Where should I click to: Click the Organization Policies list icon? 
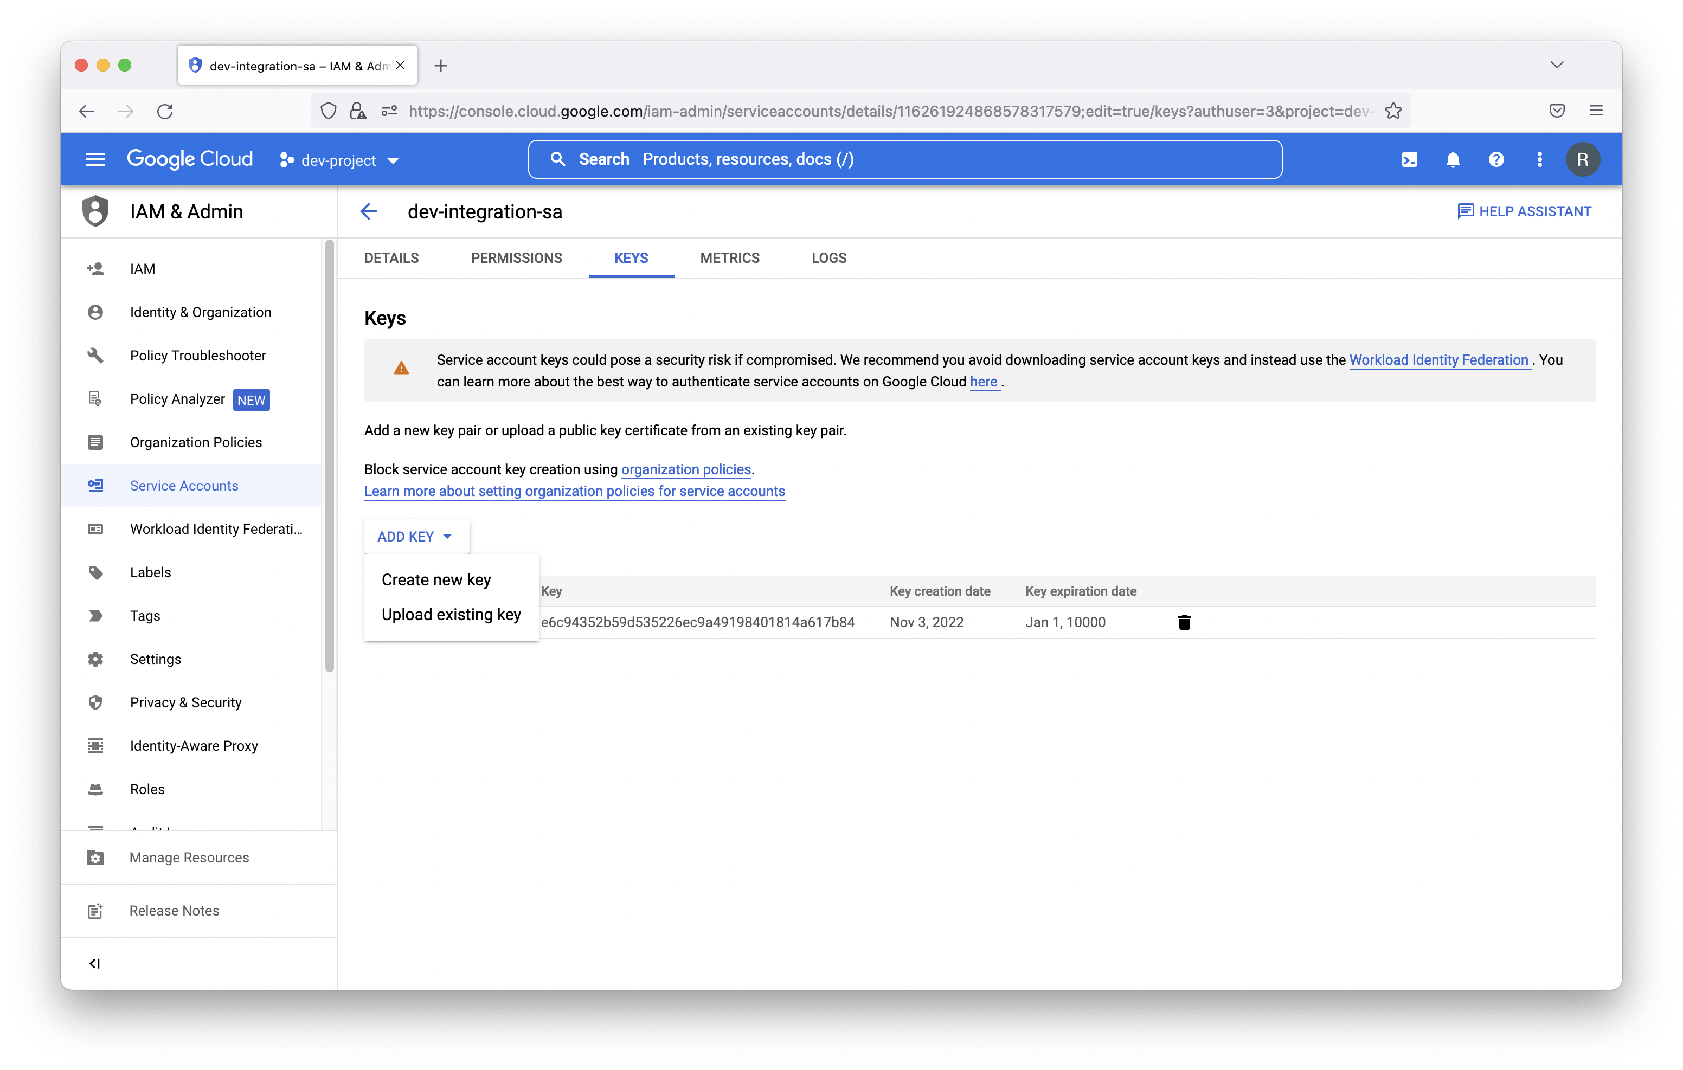click(95, 442)
